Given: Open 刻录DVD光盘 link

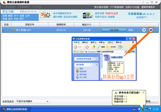Looking at the screenshot, I should 132,7.
